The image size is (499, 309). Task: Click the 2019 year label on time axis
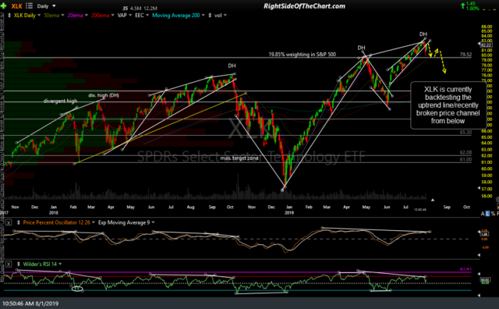[x=289, y=212]
